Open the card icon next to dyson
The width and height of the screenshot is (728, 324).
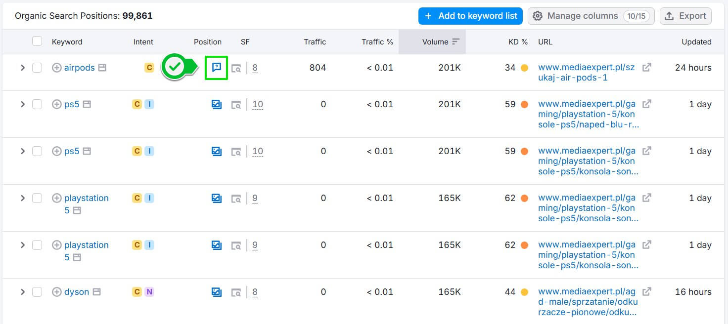click(97, 292)
